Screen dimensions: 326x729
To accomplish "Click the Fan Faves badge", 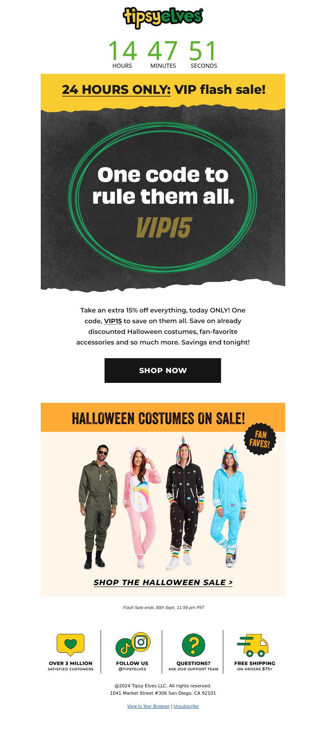I will 260,439.
